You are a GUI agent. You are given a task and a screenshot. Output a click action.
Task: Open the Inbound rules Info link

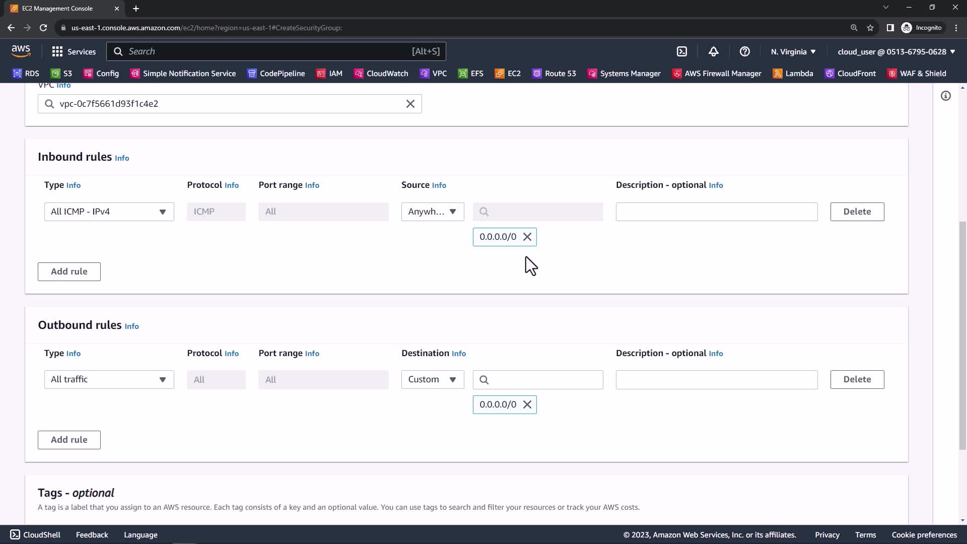pyautogui.click(x=122, y=158)
